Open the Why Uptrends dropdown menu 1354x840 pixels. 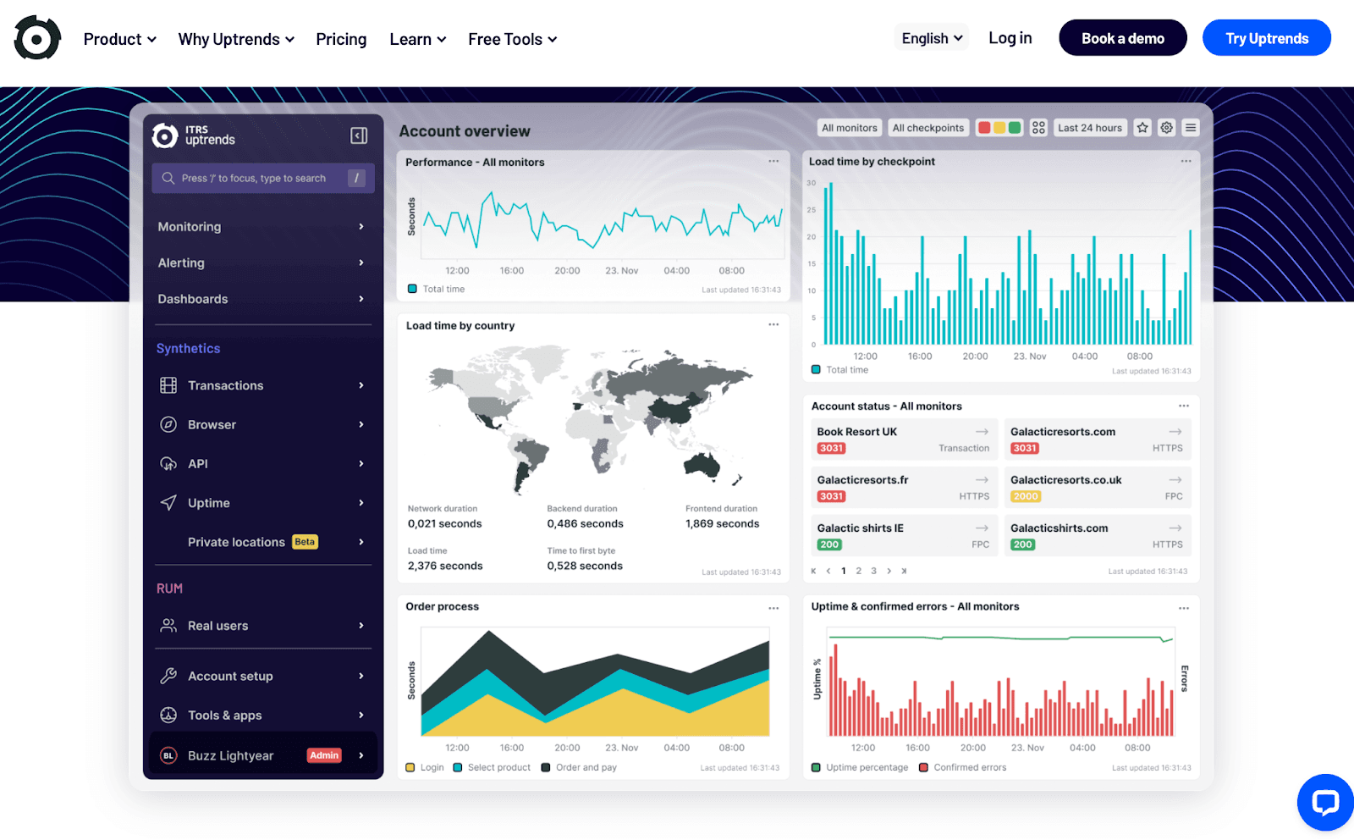coord(236,39)
